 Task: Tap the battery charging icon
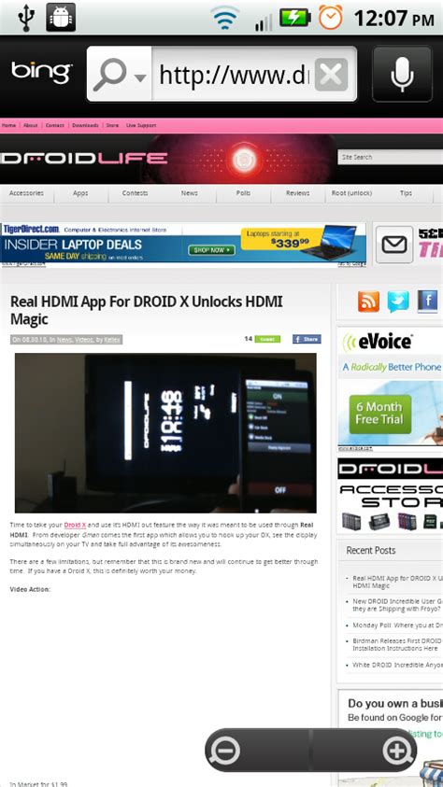(x=294, y=18)
